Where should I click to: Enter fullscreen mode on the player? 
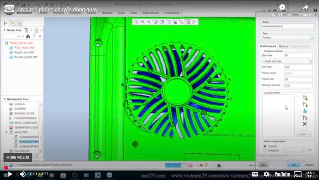point(309,174)
